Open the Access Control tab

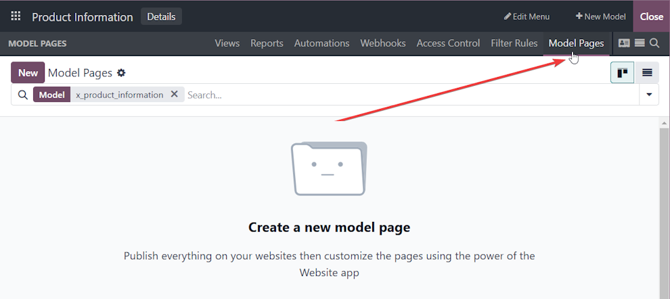coord(448,43)
